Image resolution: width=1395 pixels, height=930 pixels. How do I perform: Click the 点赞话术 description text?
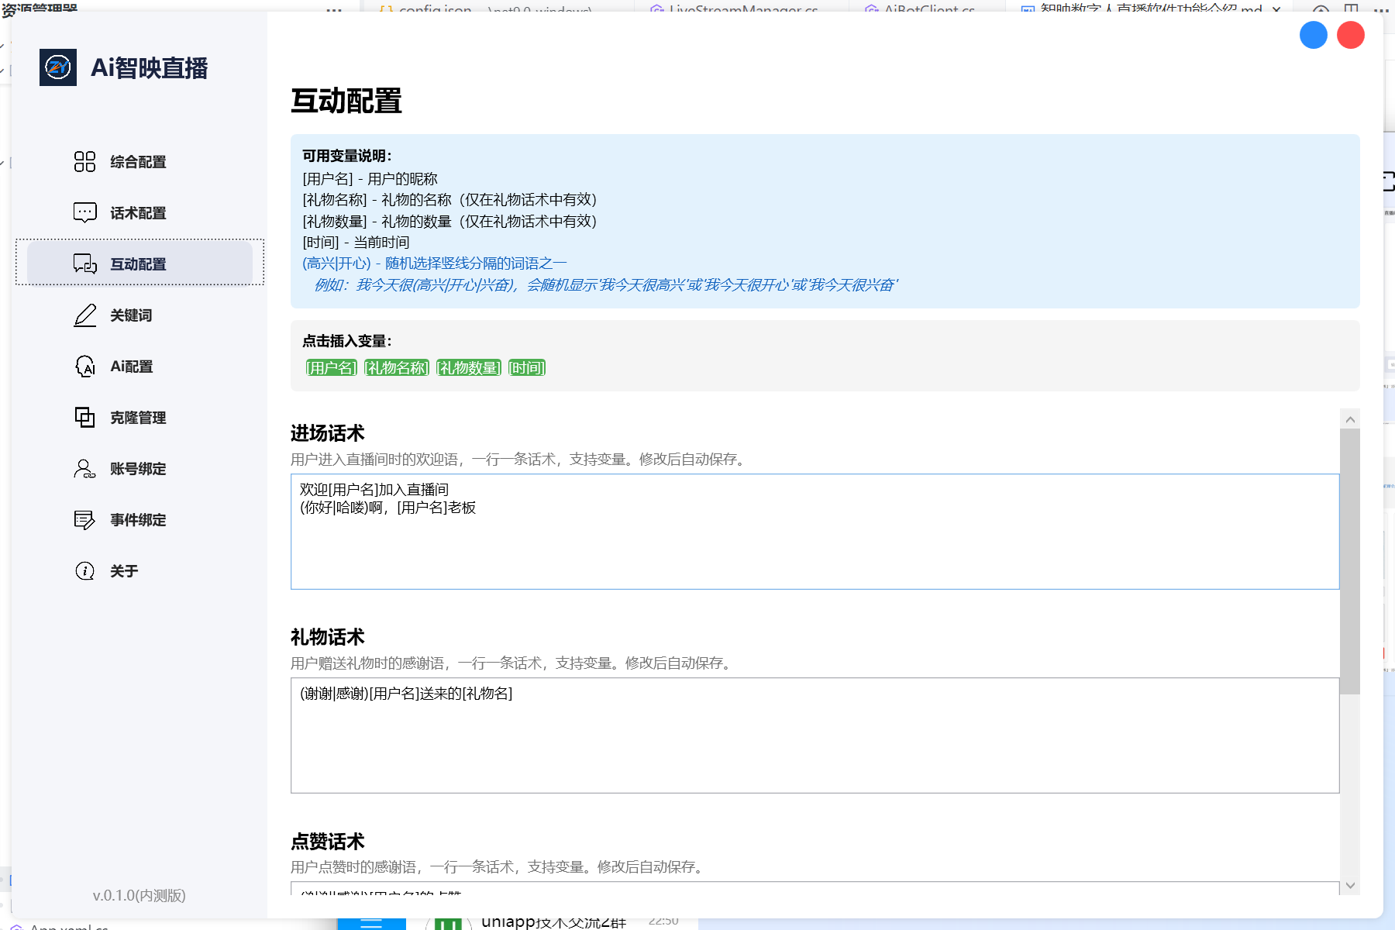499,866
